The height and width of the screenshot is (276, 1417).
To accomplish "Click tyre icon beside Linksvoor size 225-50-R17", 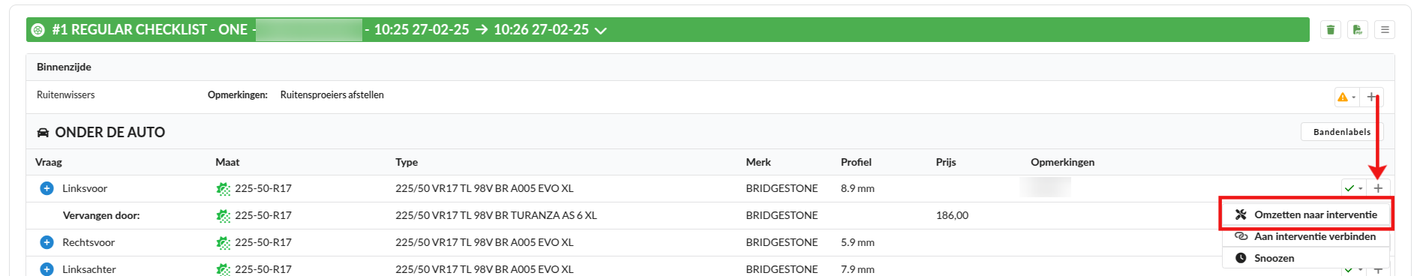I will pos(224,188).
